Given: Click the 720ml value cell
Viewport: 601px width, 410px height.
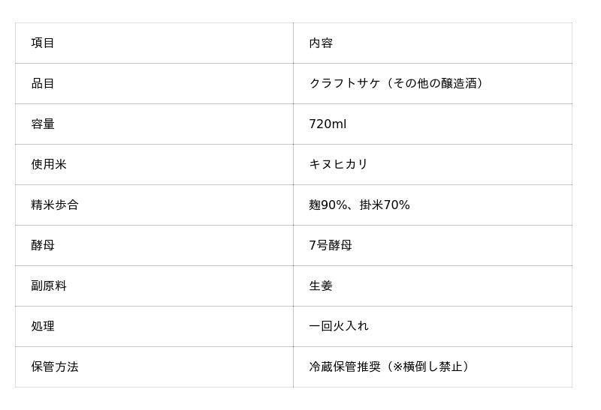Looking at the screenshot, I should [x=432, y=124].
